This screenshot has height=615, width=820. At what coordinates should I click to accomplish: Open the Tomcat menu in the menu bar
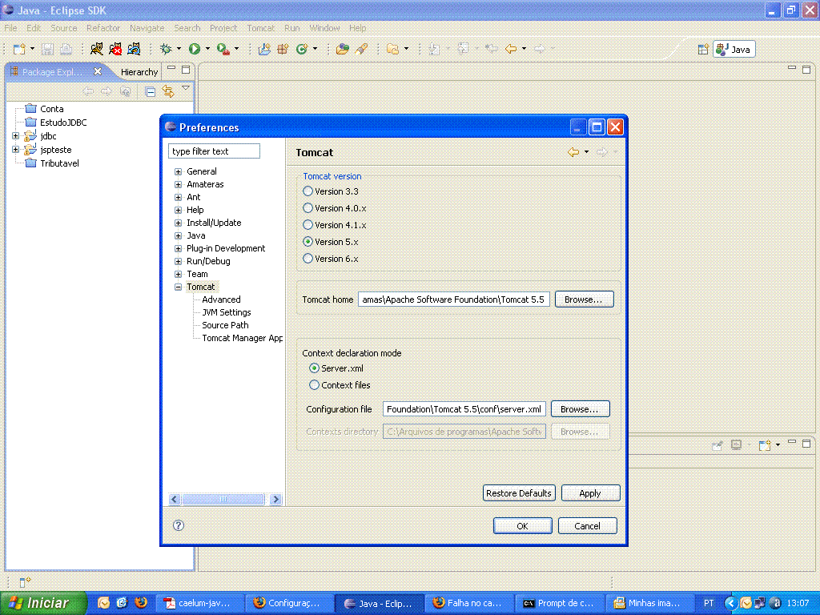pyautogui.click(x=260, y=28)
